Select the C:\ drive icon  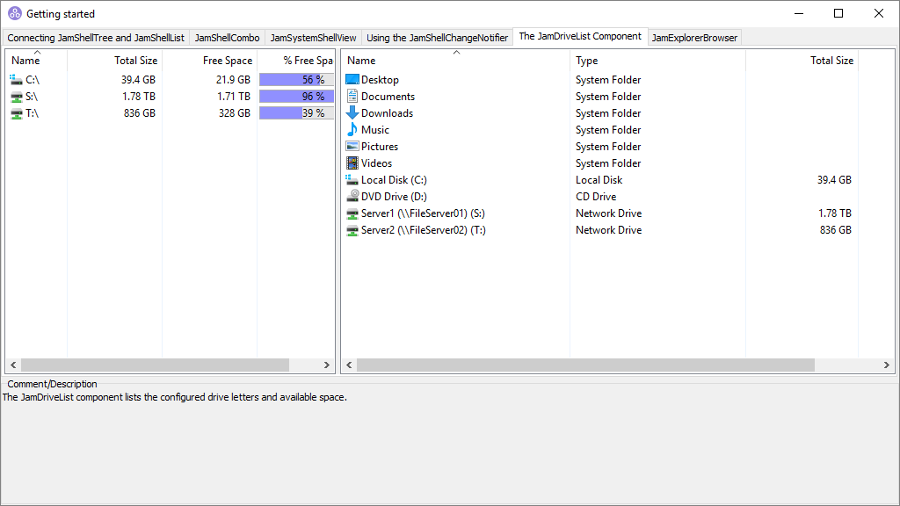16,79
